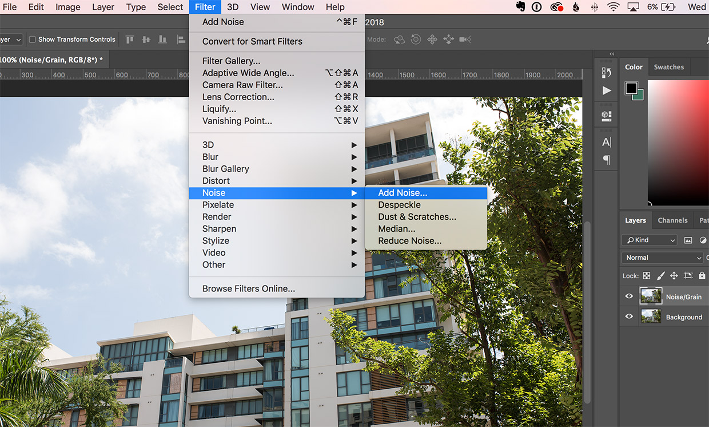
Task: Click the canvas vertical scrollbar
Action: (x=587, y=312)
